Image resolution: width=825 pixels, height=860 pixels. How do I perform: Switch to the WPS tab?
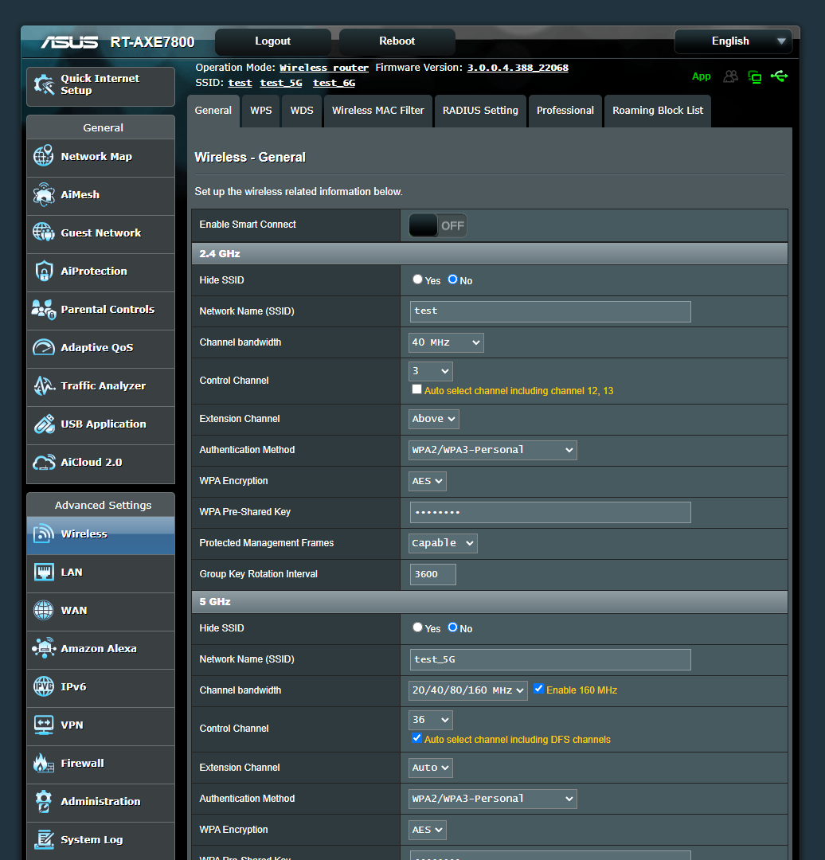click(x=261, y=111)
